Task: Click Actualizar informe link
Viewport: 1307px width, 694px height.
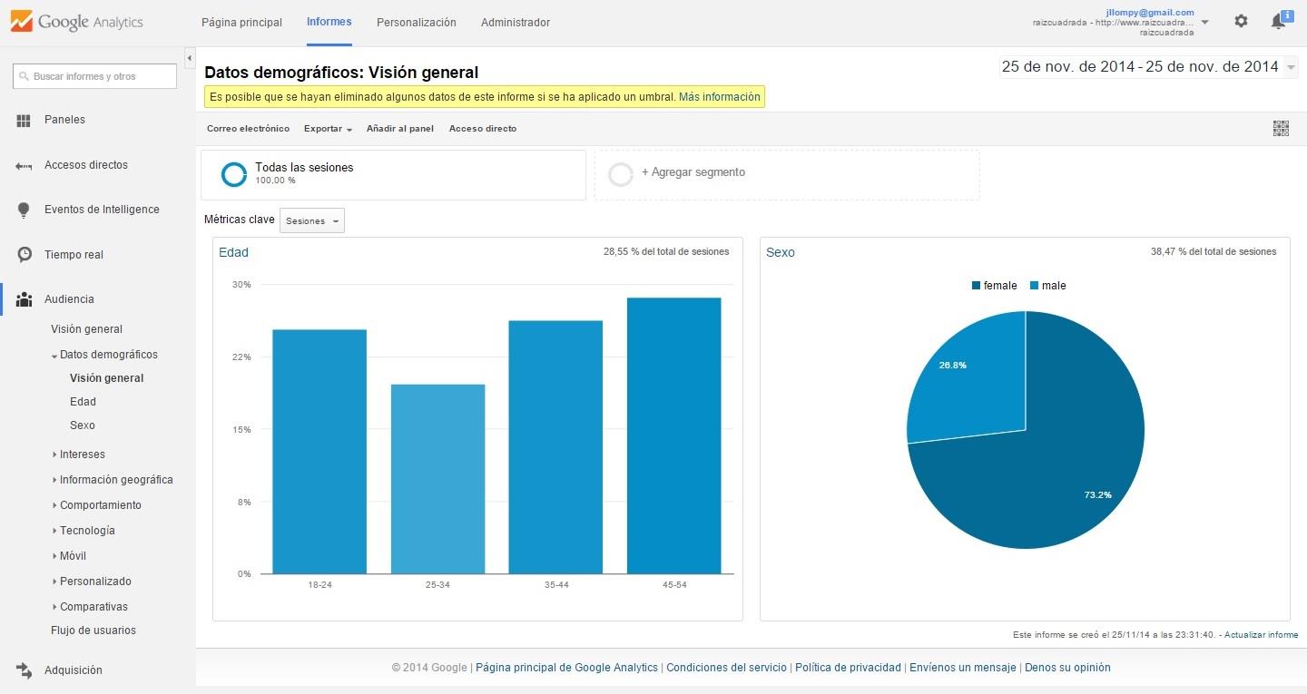Action: [1261, 635]
